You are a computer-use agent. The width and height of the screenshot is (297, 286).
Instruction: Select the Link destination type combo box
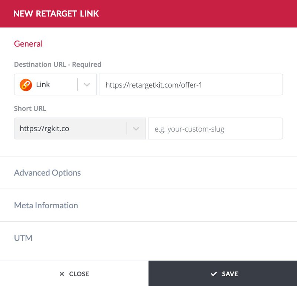(55, 84)
